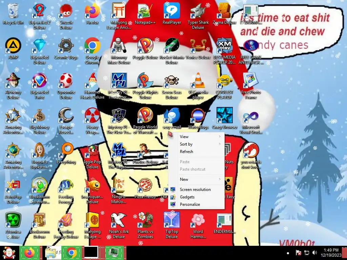This screenshot has height=260, width=347.
Task: Select Pizza Frenzy desktop icon
Action: tap(145, 185)
